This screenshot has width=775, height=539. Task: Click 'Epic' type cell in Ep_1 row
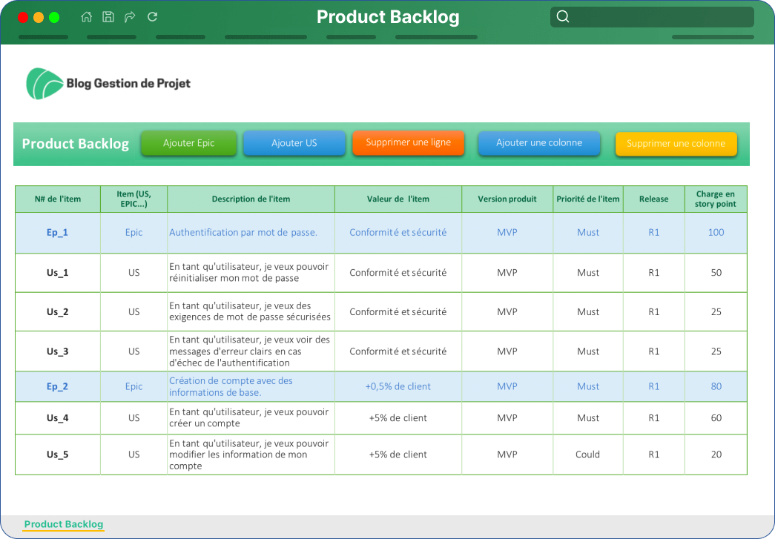click(134, 233)
